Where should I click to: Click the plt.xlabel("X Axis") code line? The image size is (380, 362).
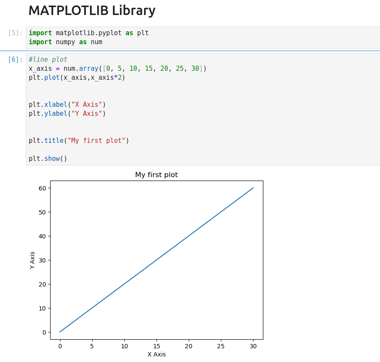67,105
